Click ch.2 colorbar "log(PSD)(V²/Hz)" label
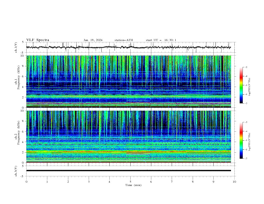The image size is (264, 204). coord(250,142)
